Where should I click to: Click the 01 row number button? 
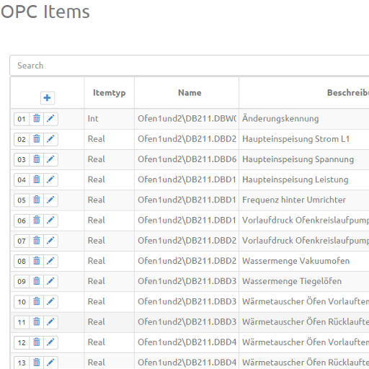[22, 119]
